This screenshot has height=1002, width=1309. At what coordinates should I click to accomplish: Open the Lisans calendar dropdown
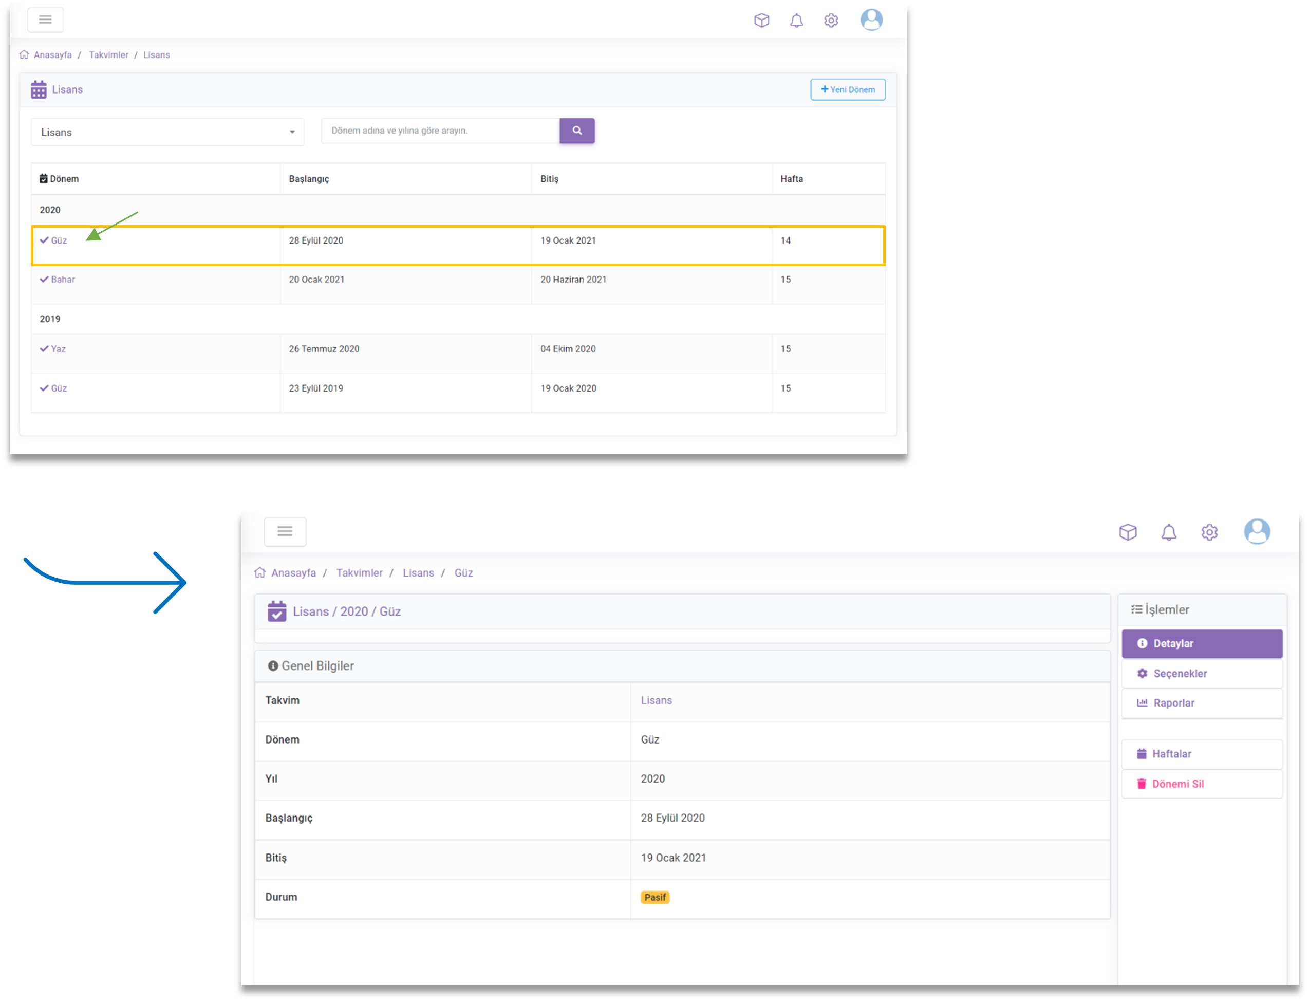click(167, 132)
